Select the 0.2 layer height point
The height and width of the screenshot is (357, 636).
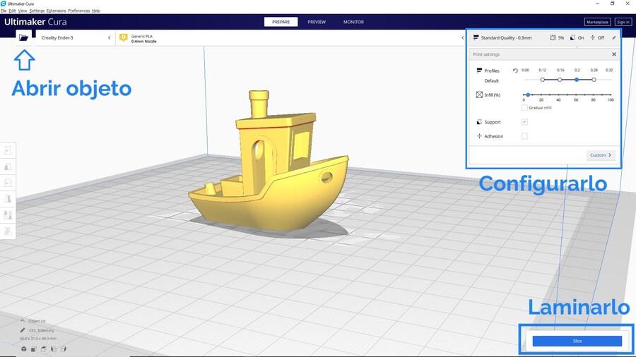577,80
